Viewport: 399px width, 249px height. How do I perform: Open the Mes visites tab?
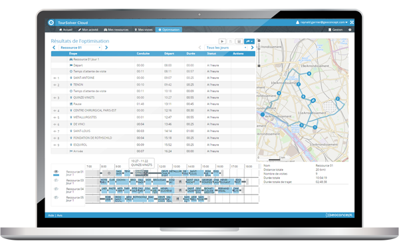pos(144,30)
